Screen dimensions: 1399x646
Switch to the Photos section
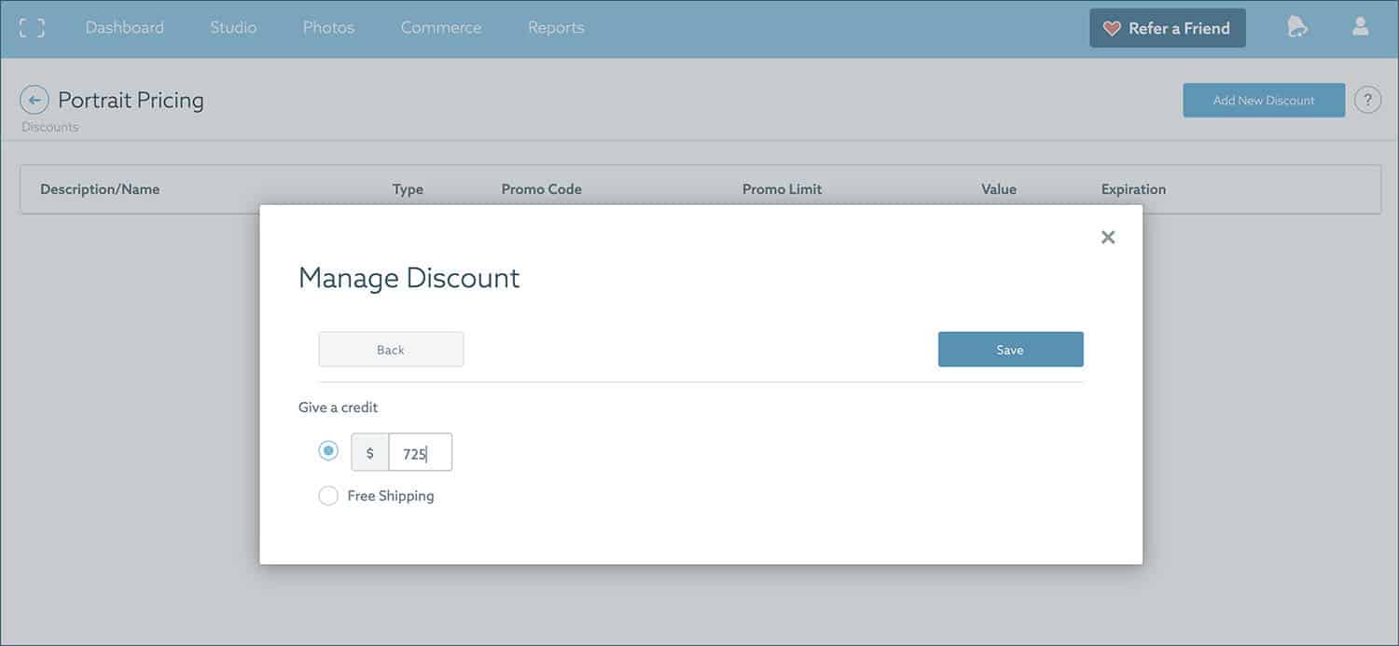pyautogui.click(x=328, y=28)
